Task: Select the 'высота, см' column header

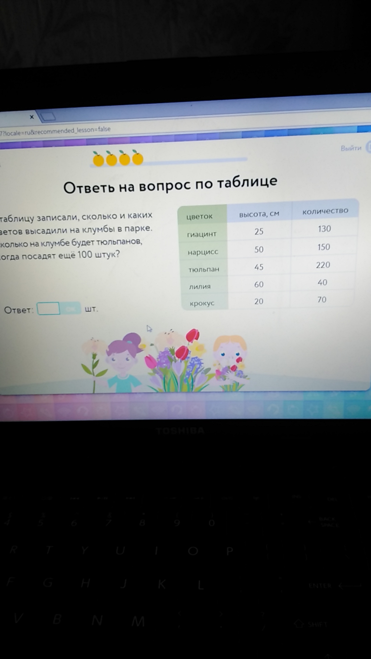Action: click(x=259, y=214)
